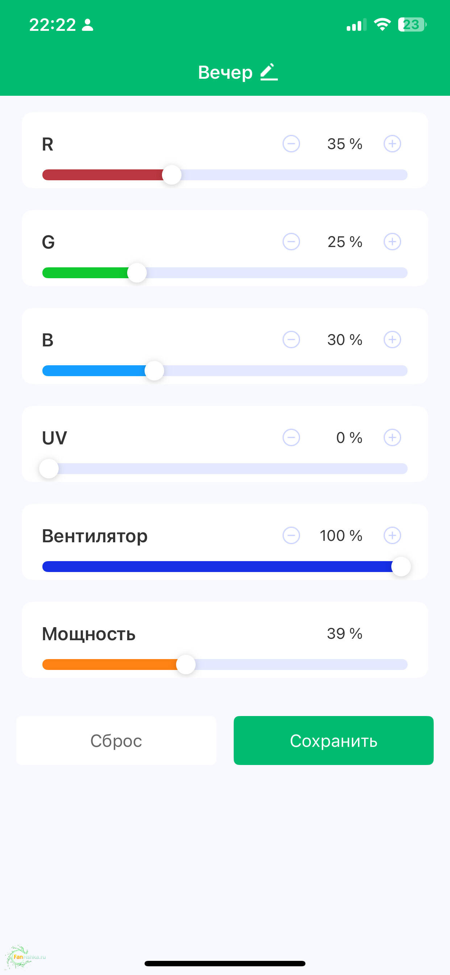Tap the Вечер preset title
The image size is (450, 975).
tap(225, 72)
